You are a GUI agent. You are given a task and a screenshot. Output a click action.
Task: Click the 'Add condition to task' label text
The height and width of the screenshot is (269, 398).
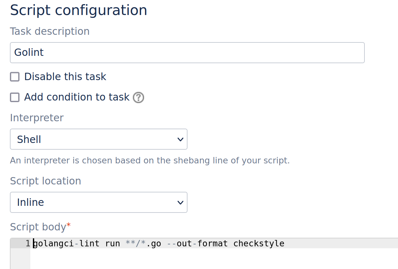coord(77,97)
